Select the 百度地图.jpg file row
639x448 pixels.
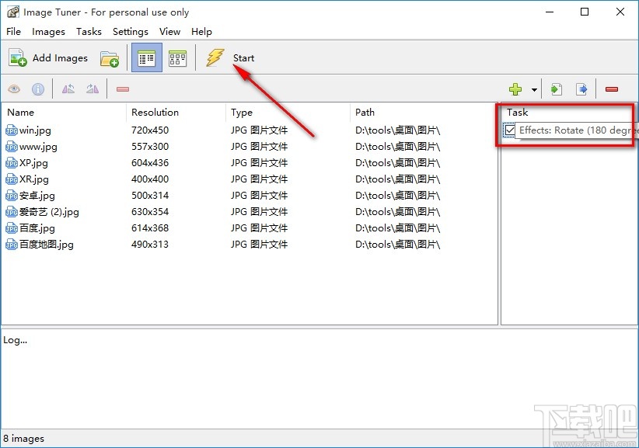point(250,244)
